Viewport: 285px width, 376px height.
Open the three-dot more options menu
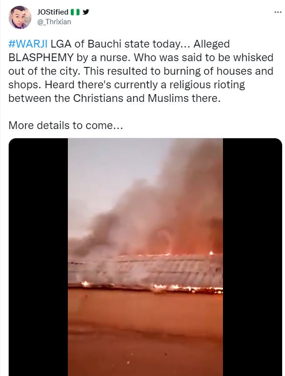[x=278, y=12]
